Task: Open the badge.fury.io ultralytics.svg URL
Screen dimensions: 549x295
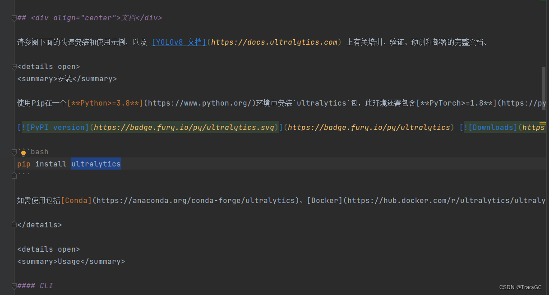Action: 184,128
